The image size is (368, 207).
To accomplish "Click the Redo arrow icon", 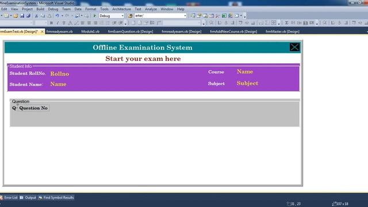I will click(67, 16).
